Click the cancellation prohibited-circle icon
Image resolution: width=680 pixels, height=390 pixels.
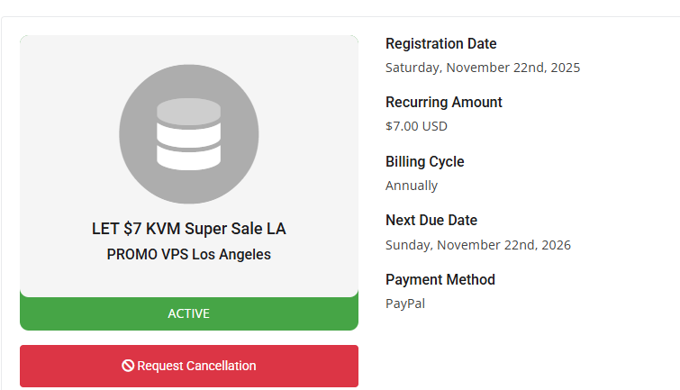point(128,366)
